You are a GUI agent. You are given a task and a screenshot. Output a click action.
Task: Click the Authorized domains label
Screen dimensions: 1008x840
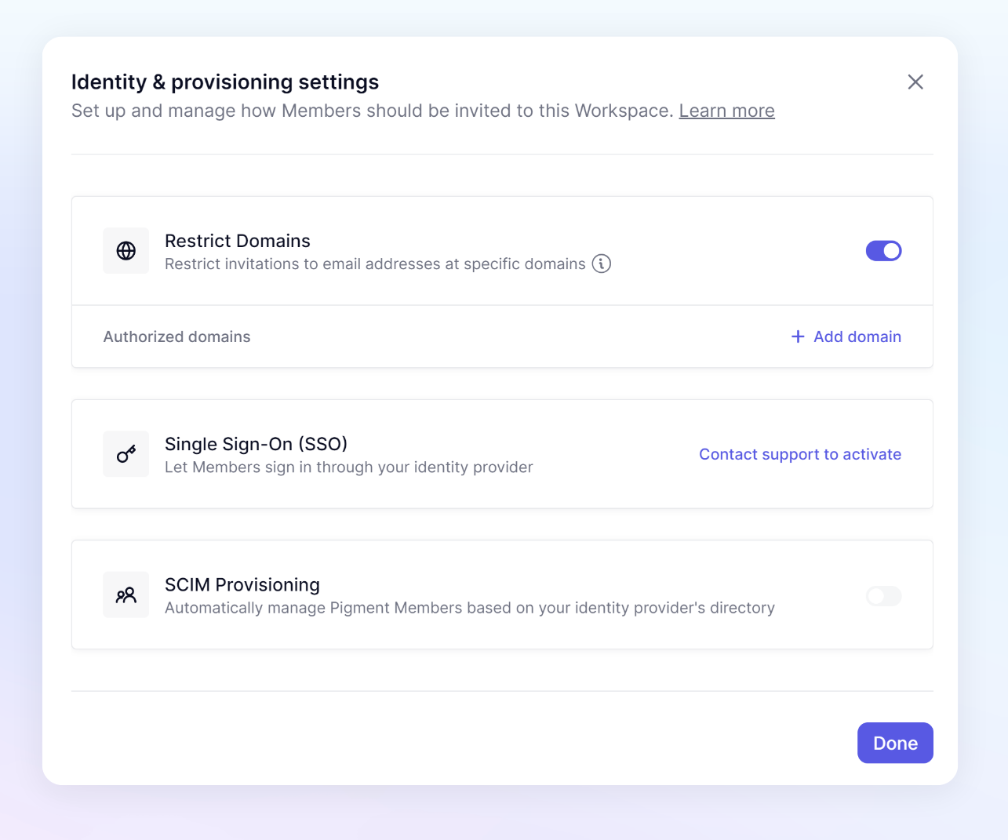pyautogui.click(x=177, y=336)
